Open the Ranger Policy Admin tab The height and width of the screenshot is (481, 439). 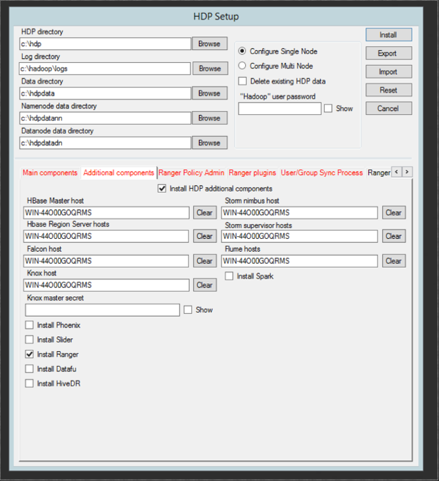pyautogui.click(x=191, y=173)
